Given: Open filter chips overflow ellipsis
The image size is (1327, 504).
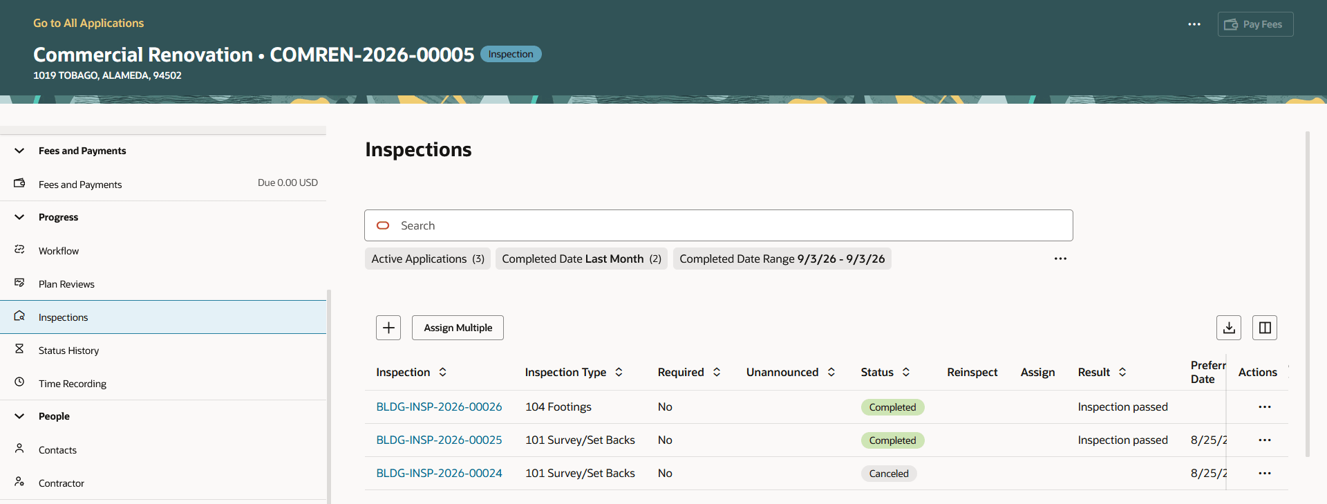Looking at the screenshot, I should 1060,259.
